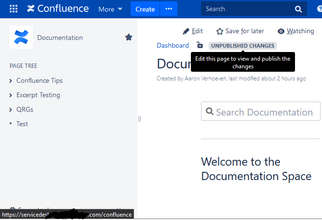Go to the Dashboard breadcrumb
The width and height of the screenshot is (322, 220).
tap(173, 45)
